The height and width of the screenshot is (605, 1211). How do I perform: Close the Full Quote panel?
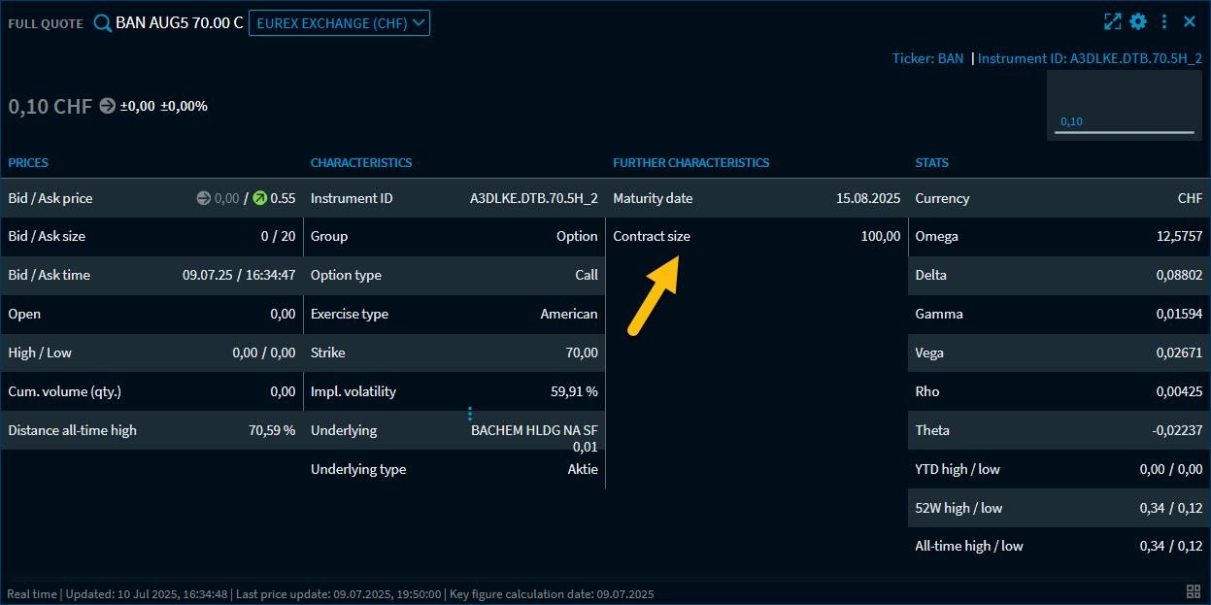pyautogui.click(x=1190, y=21)
